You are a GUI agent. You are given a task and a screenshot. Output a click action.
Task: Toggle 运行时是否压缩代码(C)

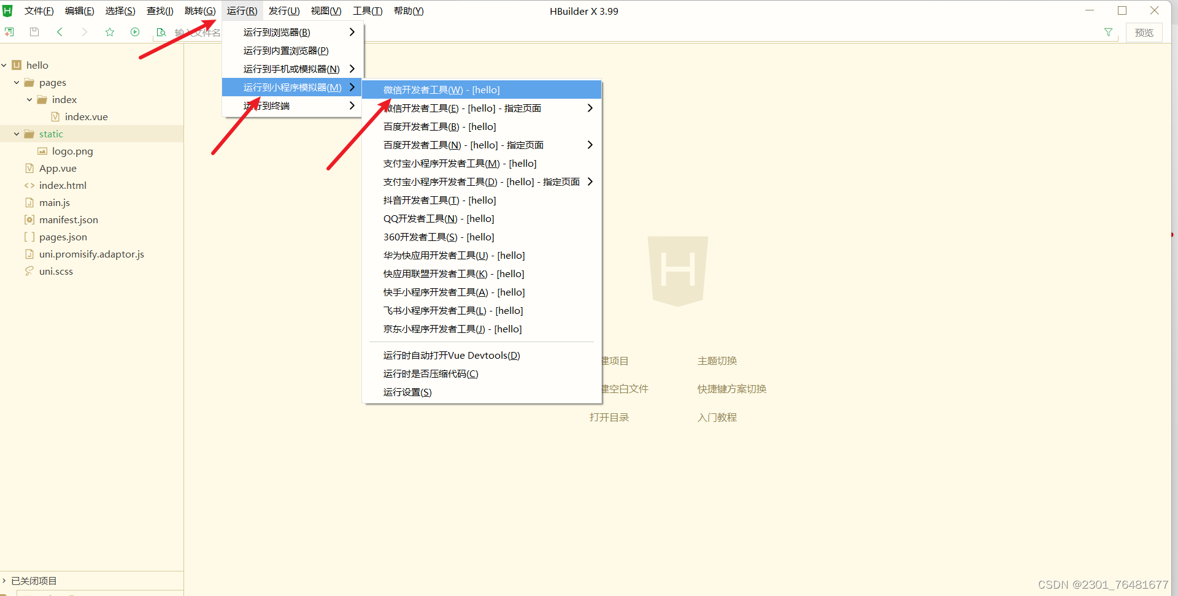point(482,373)
